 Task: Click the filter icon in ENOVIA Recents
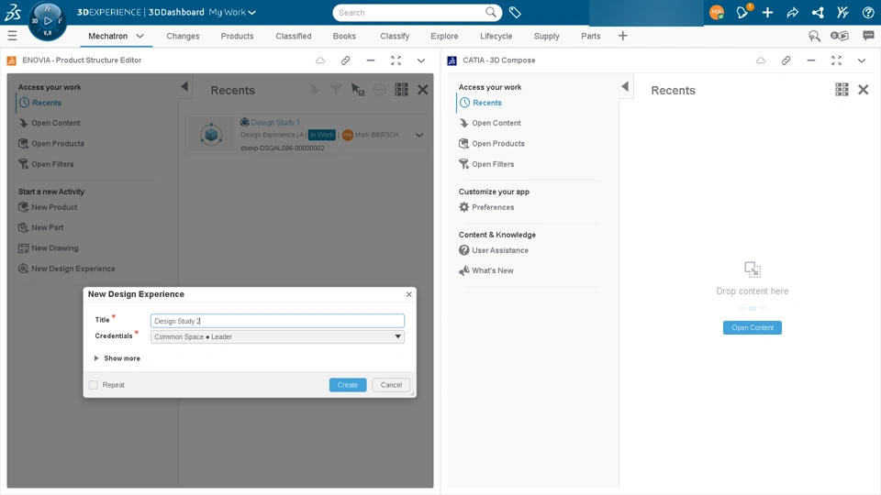pos(336,90)
